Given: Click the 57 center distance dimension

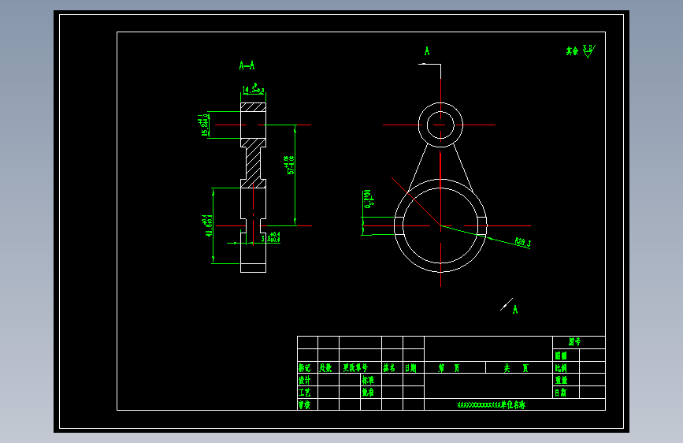Looking at the screenshot, I should click(x=290, y=165).
